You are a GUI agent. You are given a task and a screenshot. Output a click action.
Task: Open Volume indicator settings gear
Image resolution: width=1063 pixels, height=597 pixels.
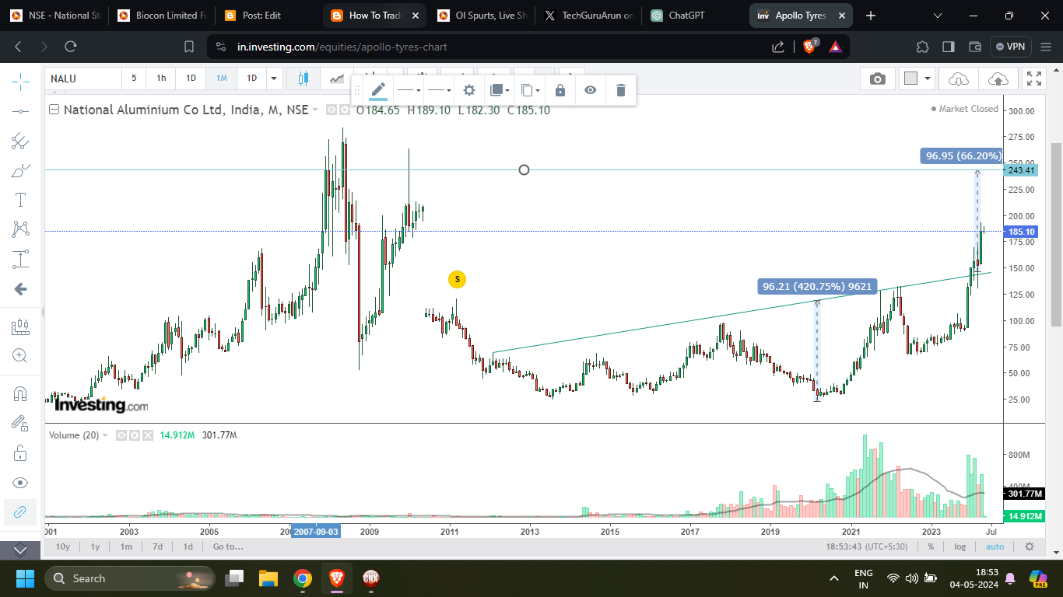134,435
